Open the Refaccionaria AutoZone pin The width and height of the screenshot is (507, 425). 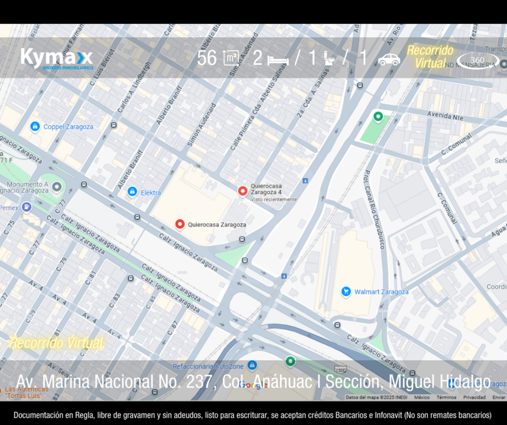point(252,365)
